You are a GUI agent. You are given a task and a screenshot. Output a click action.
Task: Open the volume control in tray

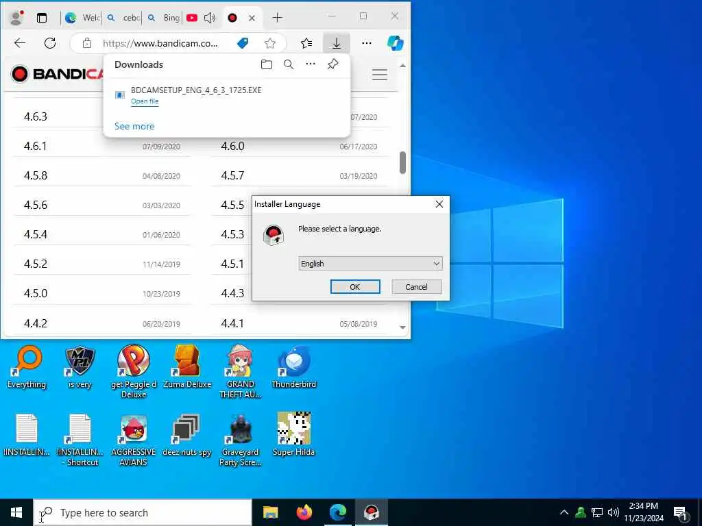pos(614,512)
